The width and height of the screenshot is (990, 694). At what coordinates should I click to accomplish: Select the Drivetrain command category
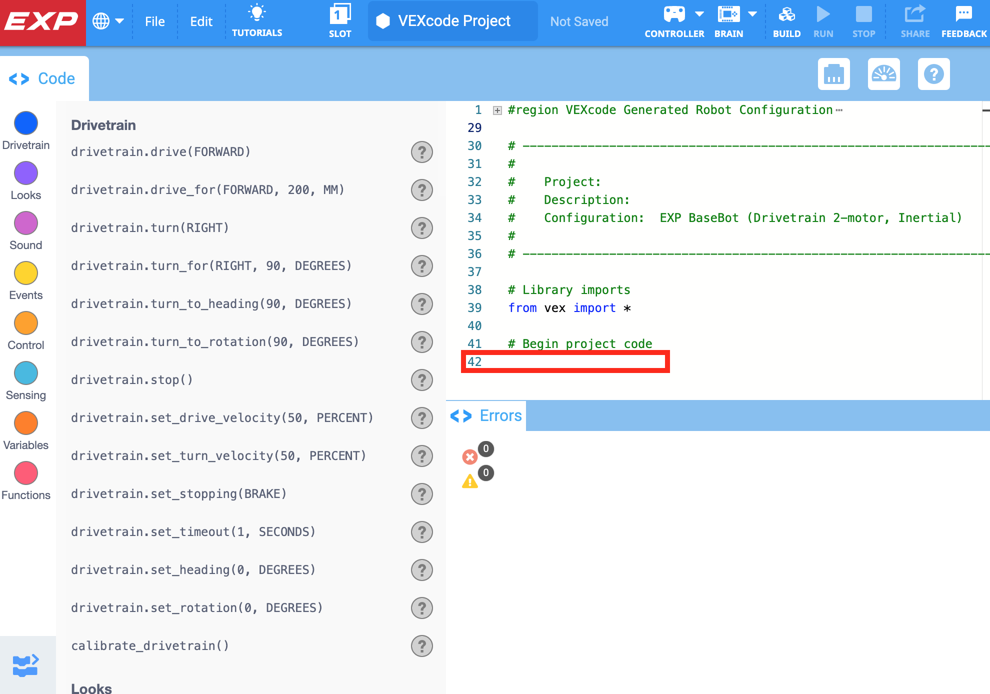pyautogui.click(x=26, y=123)
